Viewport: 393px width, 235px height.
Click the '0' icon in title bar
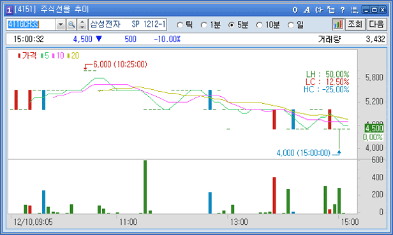(295, 10)
